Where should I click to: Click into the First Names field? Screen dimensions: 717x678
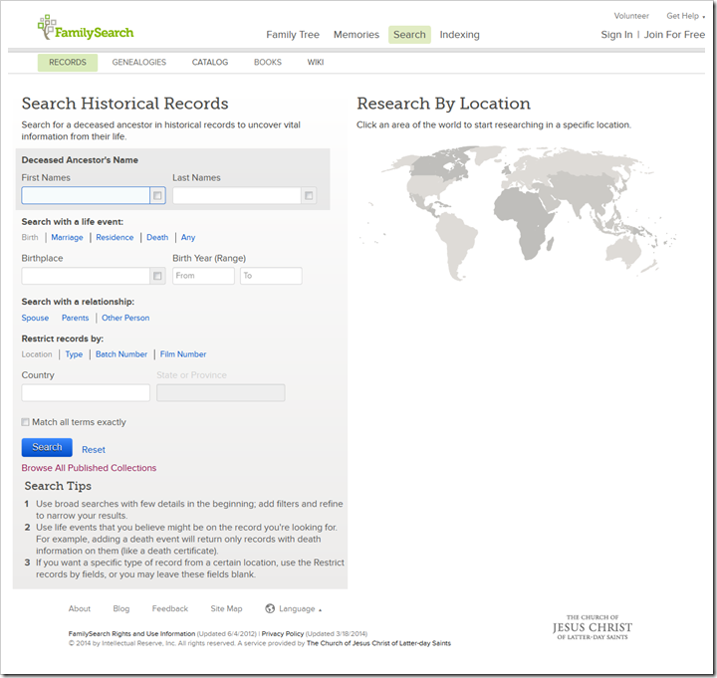coord(86,196)
